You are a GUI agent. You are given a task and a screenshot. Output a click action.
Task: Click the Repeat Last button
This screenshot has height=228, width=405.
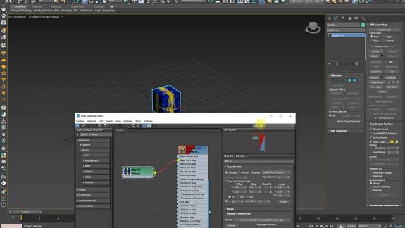pyautogui.click(x=384, y=30)
